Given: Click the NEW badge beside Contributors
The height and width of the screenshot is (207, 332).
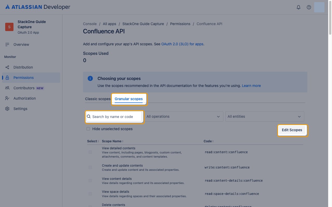Looking at the screenshot, I should tap(40, 88).
